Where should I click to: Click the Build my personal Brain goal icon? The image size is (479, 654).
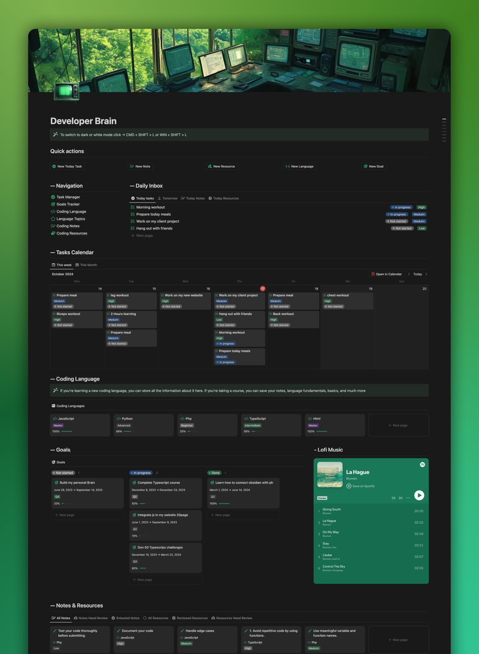pyautogui.click(x=56, y=482)
